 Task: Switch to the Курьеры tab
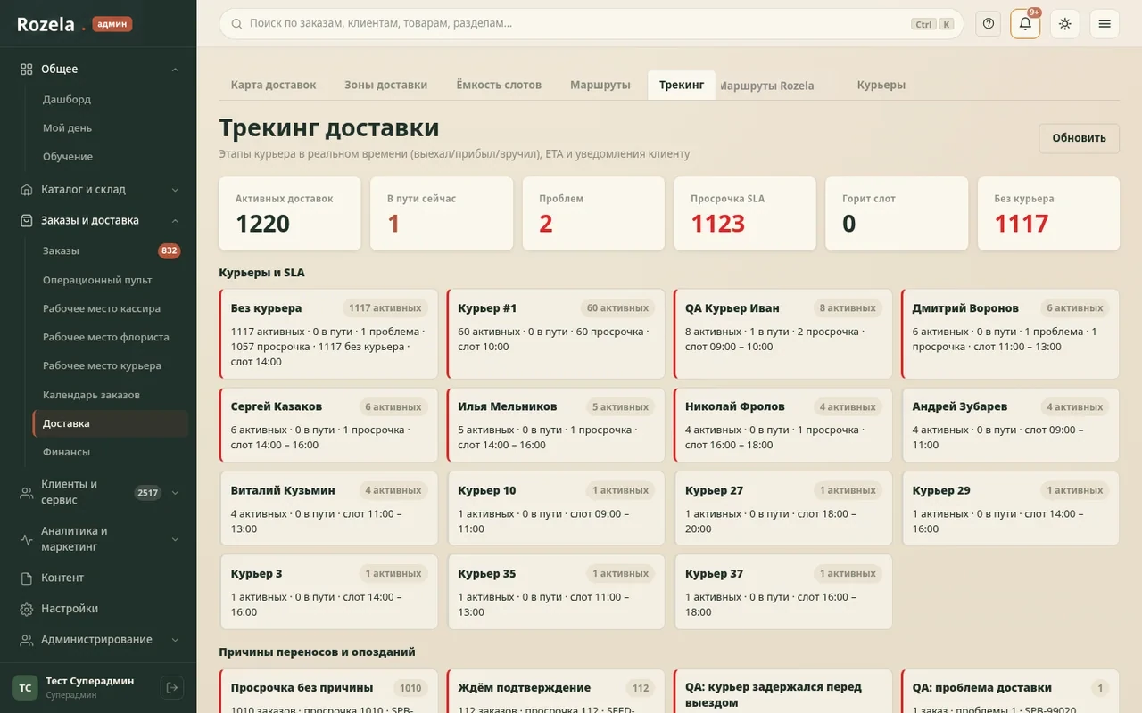click(x=881, y=85)
